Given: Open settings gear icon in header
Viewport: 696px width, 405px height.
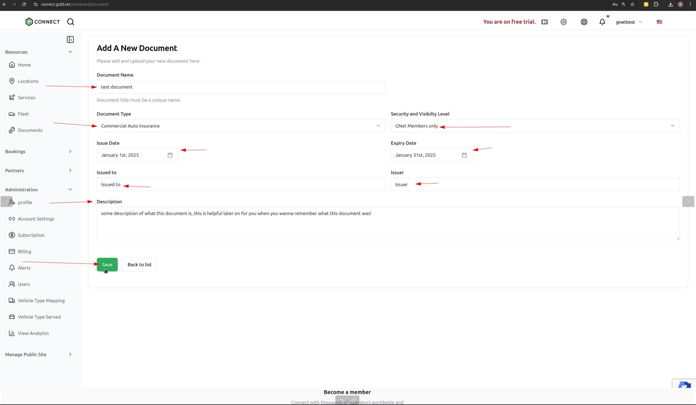Looking at the screenshot, I should click(x=563, y=22).
